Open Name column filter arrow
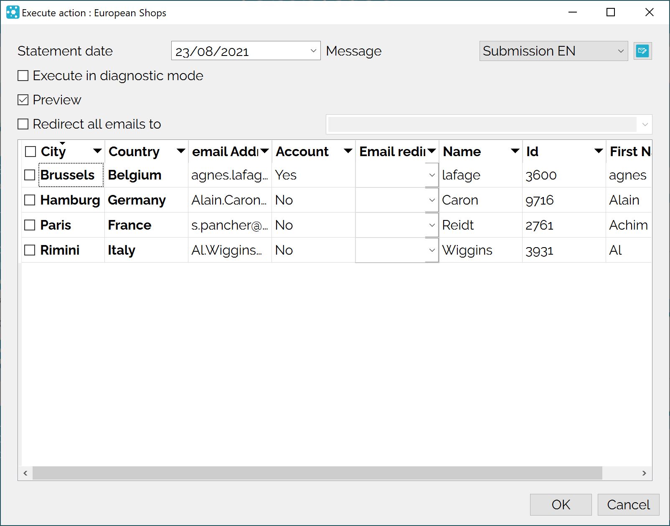The width and height of the screenshot is (670, 526). pos(515,151)
